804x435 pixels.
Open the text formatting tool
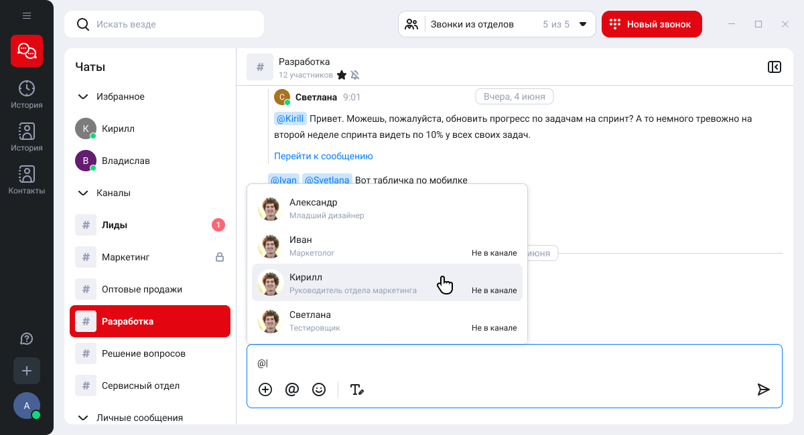pyautogui.click(x=357, y=389)
